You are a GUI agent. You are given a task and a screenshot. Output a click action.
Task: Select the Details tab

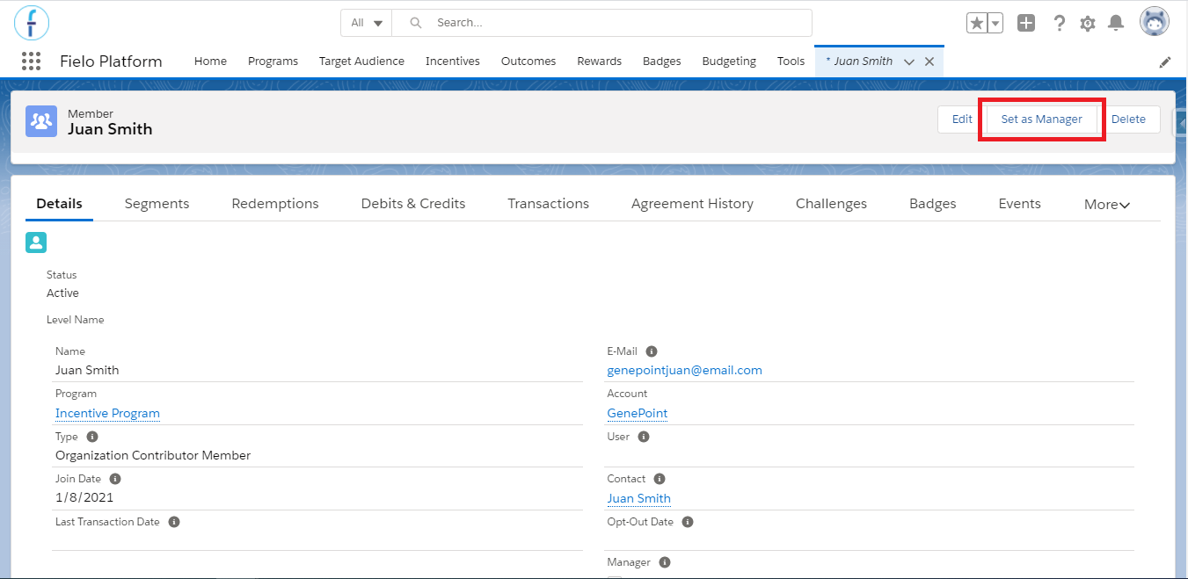tap(59, 204)
